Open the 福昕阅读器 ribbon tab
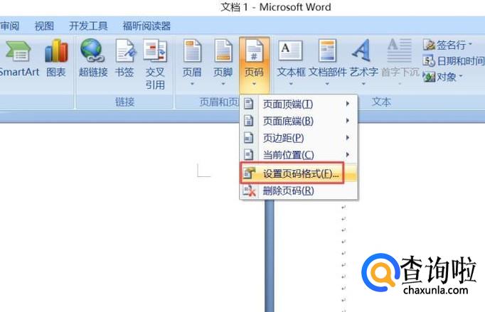 (146, 26)
